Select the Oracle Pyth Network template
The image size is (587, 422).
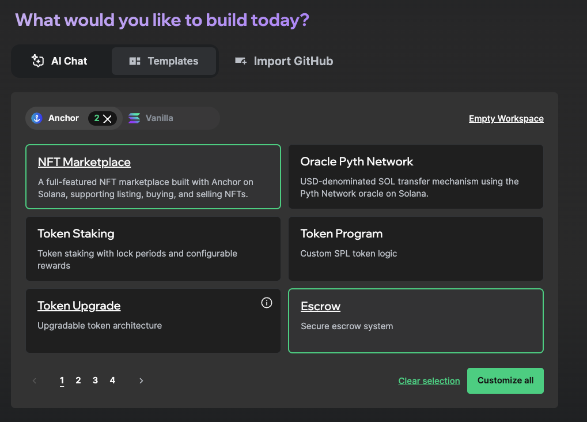pos(415,176)
